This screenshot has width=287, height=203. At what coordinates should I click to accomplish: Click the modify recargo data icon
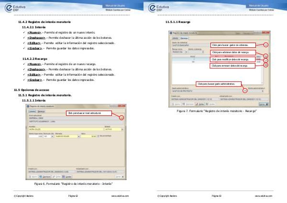coord(266,60)
